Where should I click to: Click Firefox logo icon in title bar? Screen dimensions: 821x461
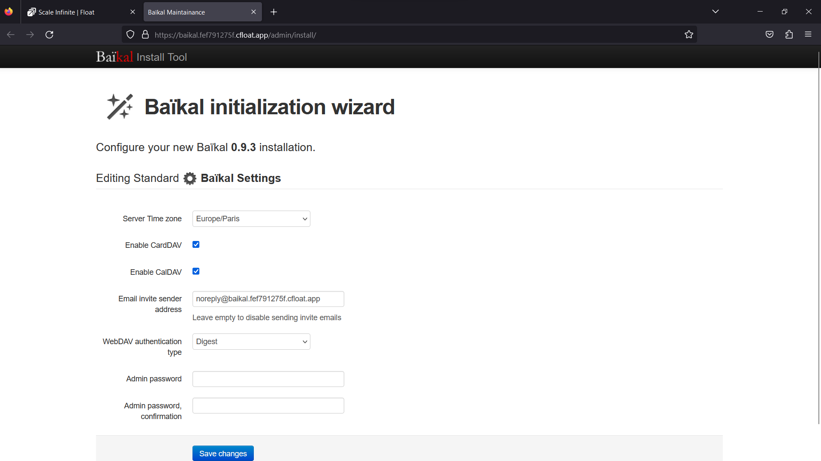pyautogui.click(x=9, y=12)
